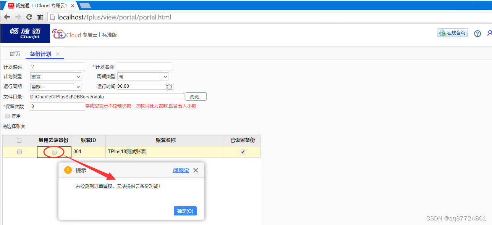Toggle the select-all checkbox in table header
Screen dimensions: 492x225
19,140
